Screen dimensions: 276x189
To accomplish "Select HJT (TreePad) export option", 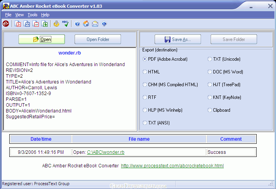I will [224, 85].
